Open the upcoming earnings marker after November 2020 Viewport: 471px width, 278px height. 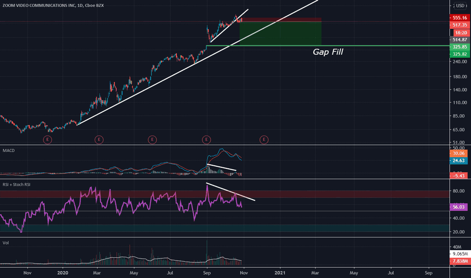coord(264,140)
